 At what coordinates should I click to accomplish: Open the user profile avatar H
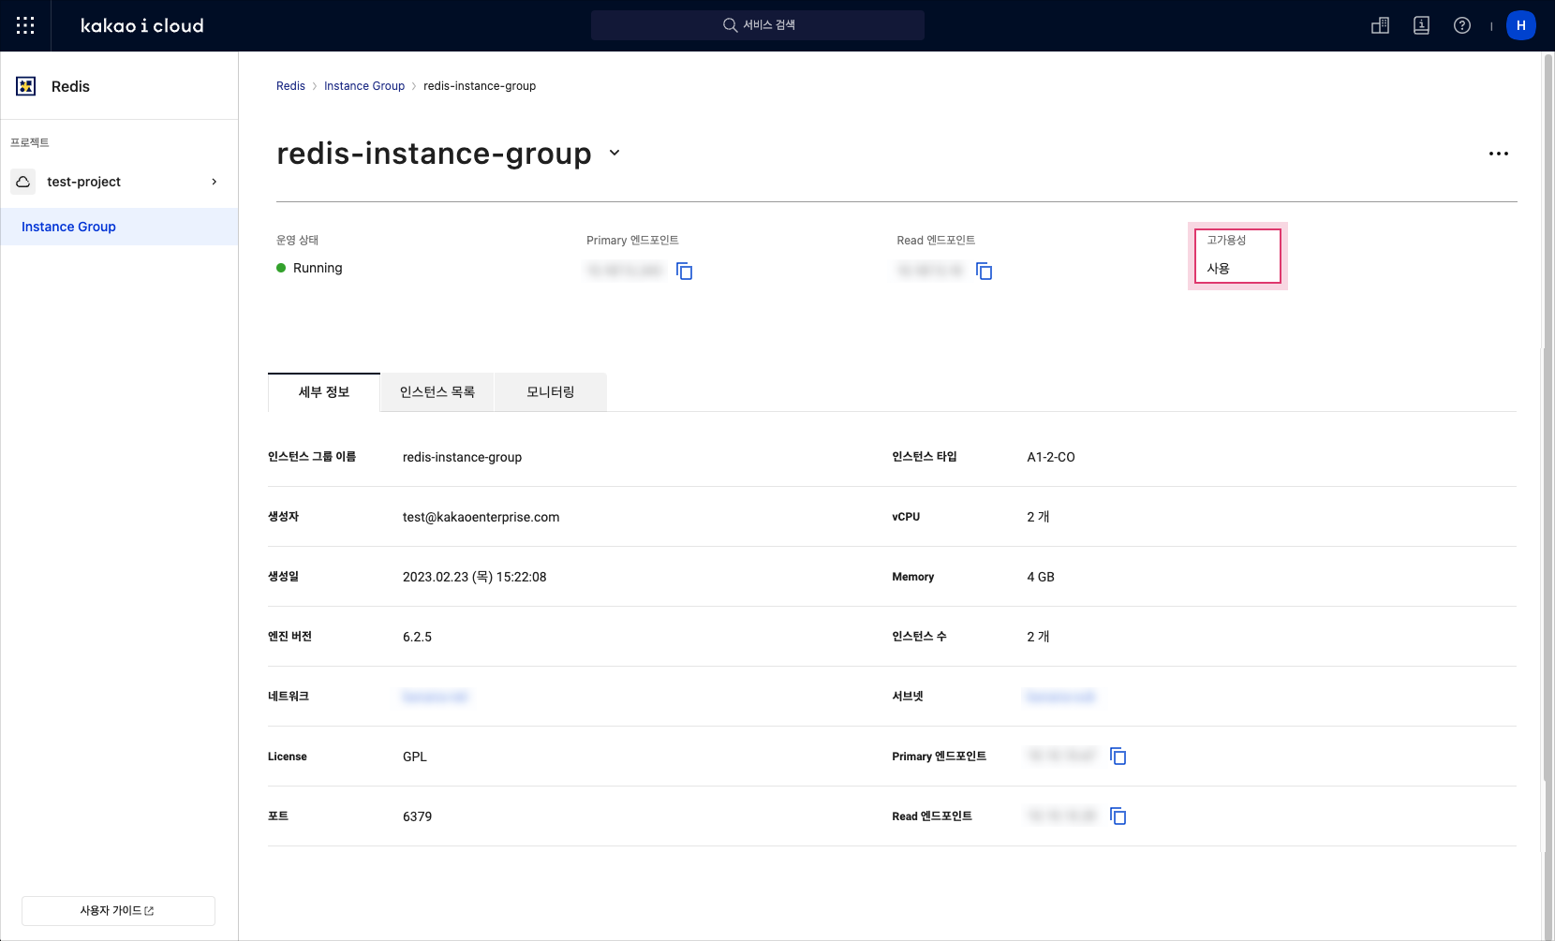pyautogui.click(x=1521, y=25)
